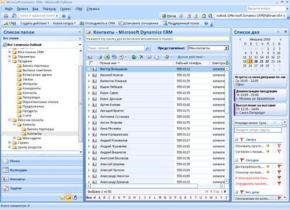
Task: Open the Файл menu
Action: click(9, 9)
